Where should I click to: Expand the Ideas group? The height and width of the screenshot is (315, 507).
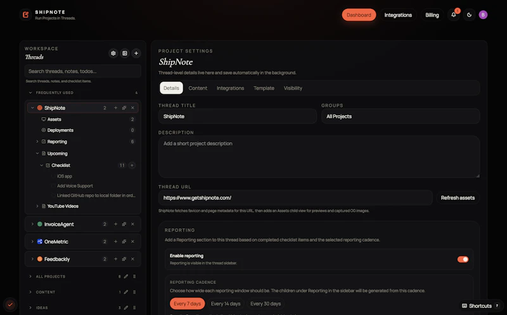click(30, 307)
